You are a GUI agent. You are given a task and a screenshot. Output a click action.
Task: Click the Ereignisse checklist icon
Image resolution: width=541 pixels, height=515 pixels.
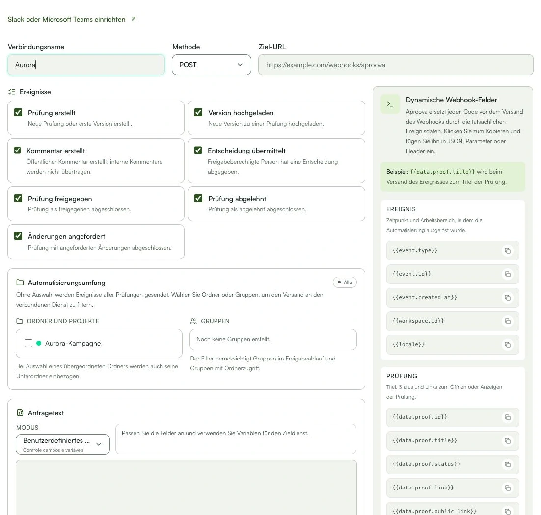12,92
